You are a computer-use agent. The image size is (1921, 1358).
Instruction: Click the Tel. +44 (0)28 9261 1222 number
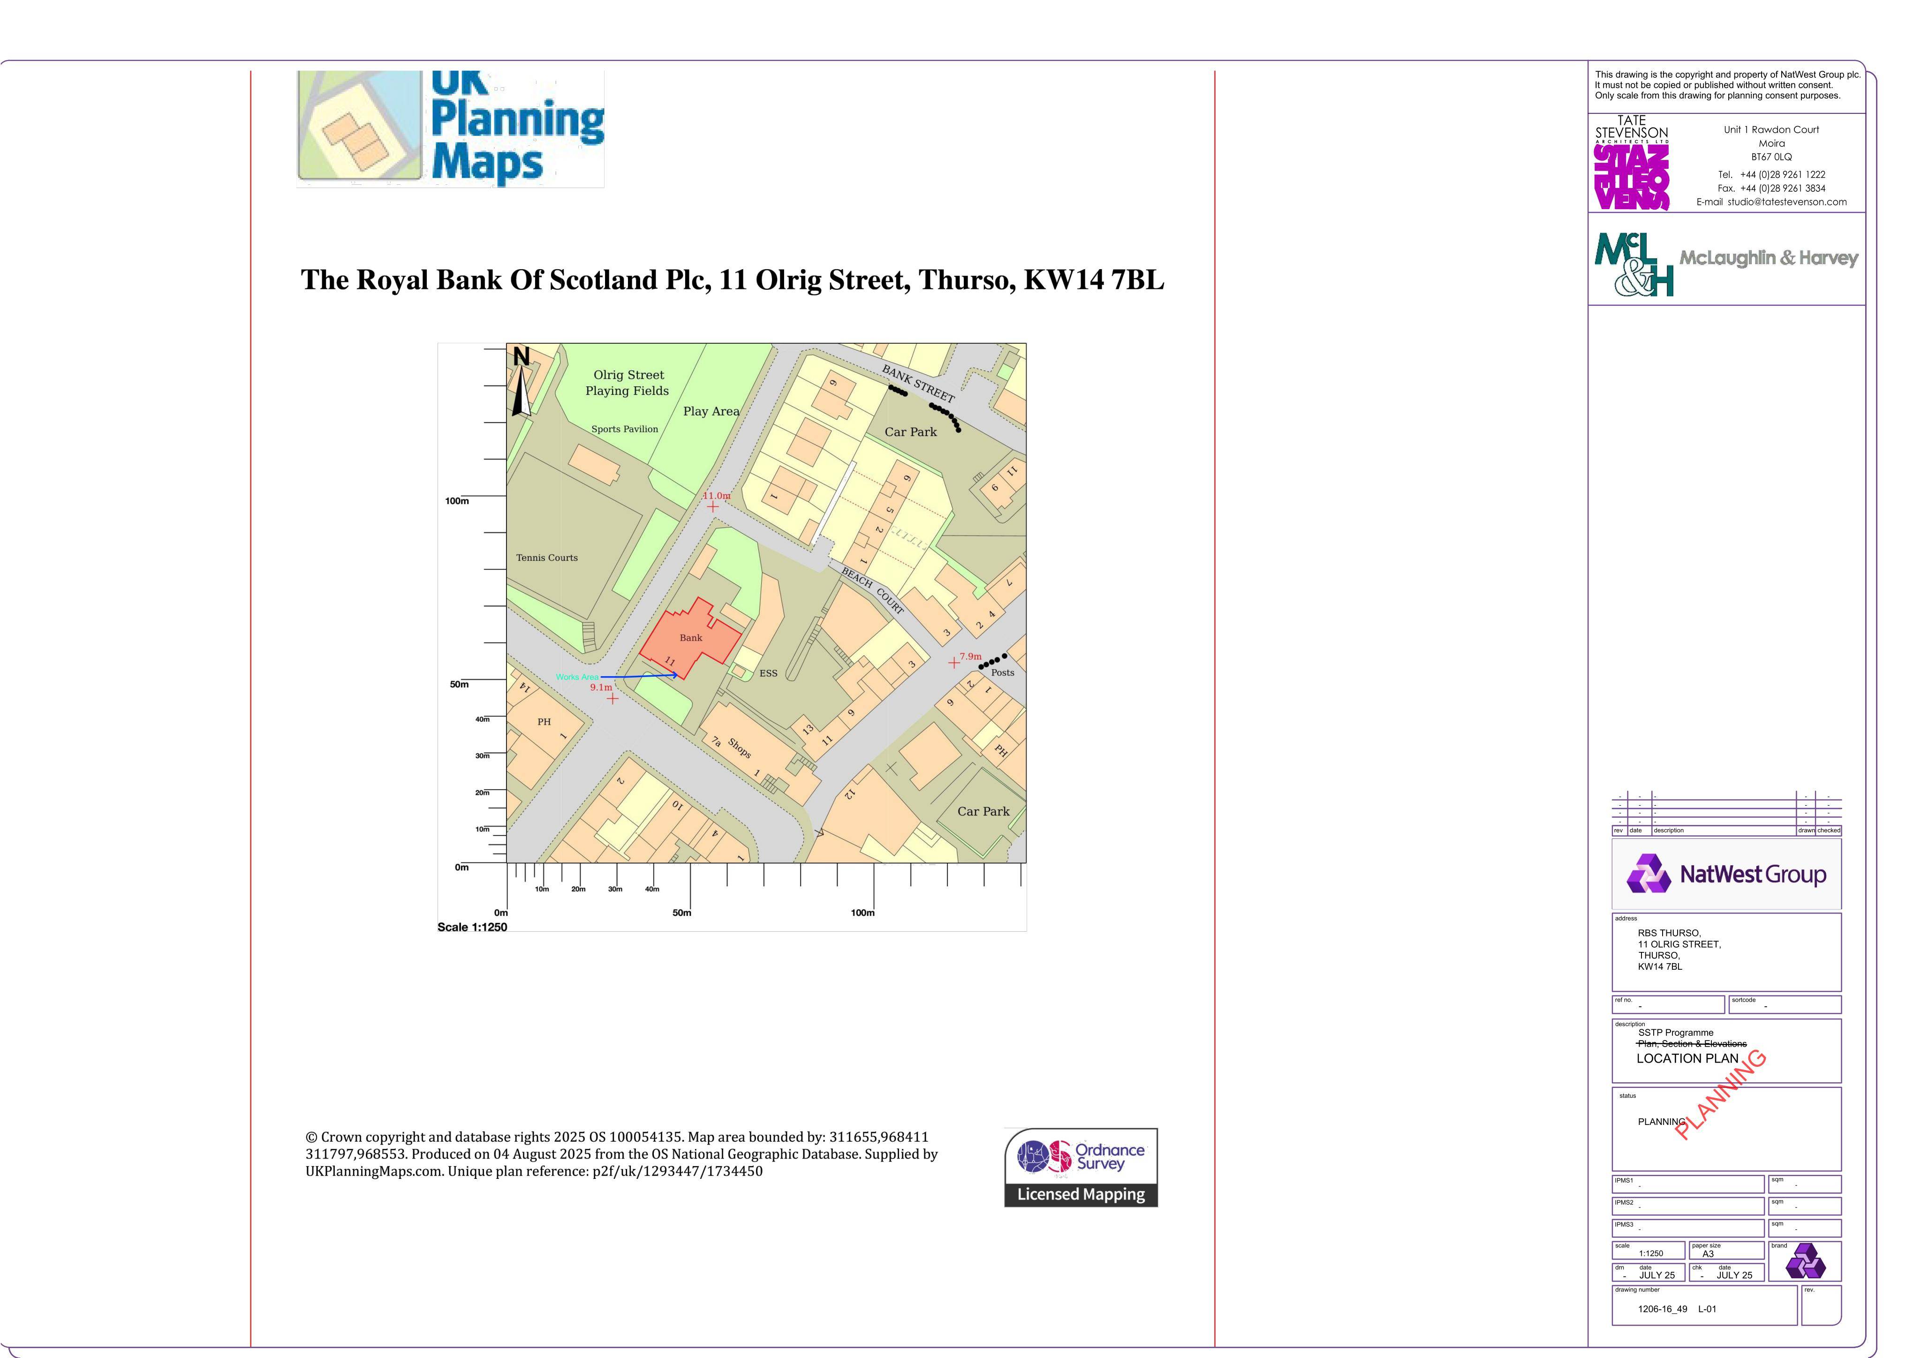pos(1771,175)
